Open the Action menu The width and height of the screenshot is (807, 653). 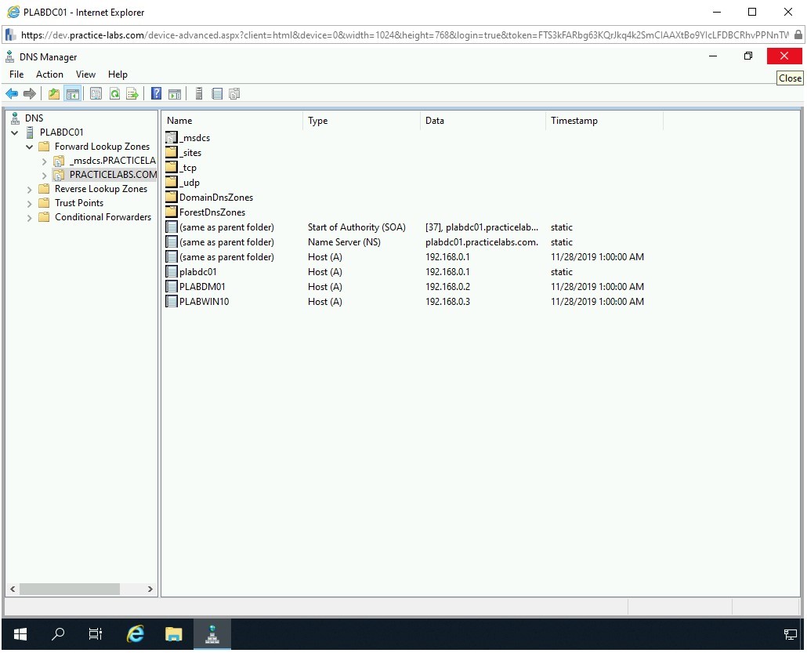tap(49, 74)
